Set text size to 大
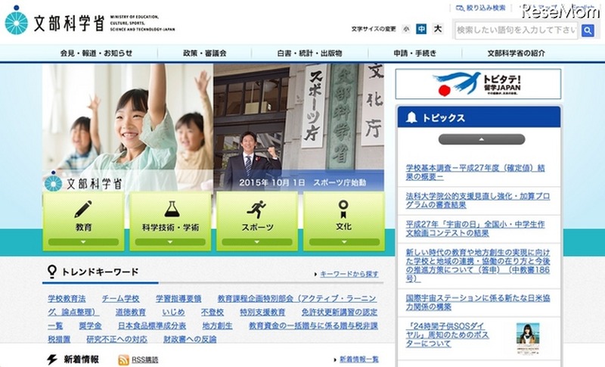This screenshot has width=605, height=367. coord(437,29)
